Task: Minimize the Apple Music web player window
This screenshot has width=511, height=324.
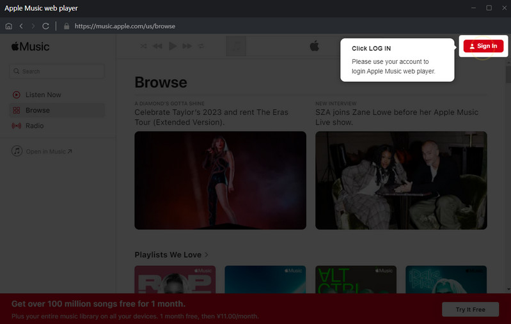Action: [473, 8]
